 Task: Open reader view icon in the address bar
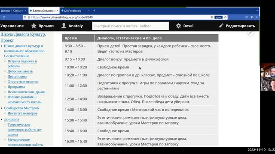tap(212, 17)
